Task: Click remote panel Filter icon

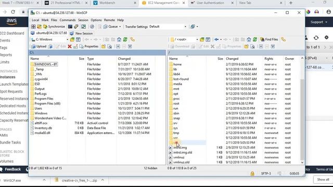Action: tap(208, 39)
